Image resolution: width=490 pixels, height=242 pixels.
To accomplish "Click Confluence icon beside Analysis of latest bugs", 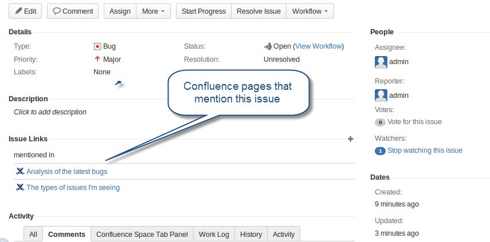I will click(20, 171).
